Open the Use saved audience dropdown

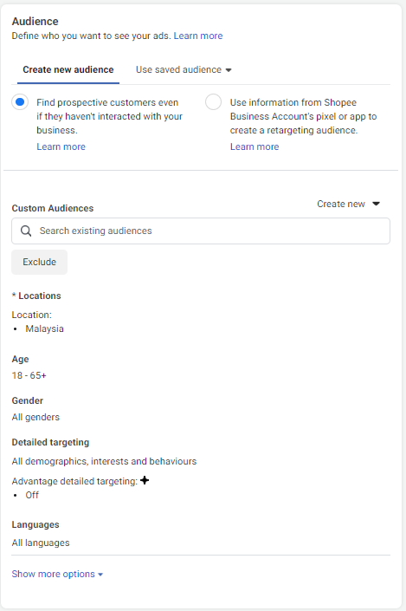click(184, 69)
